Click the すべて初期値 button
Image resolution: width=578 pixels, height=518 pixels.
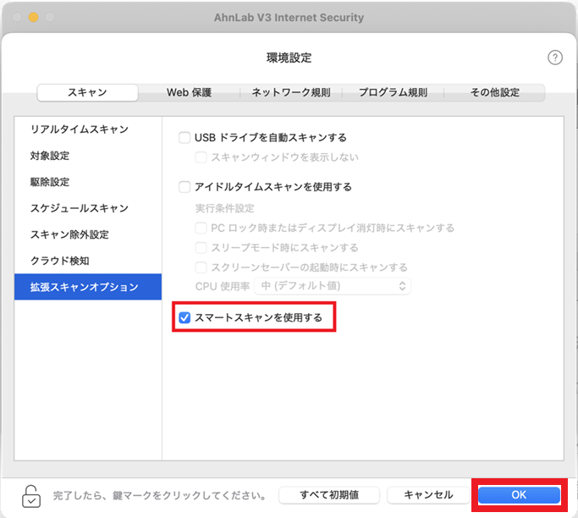329,495
